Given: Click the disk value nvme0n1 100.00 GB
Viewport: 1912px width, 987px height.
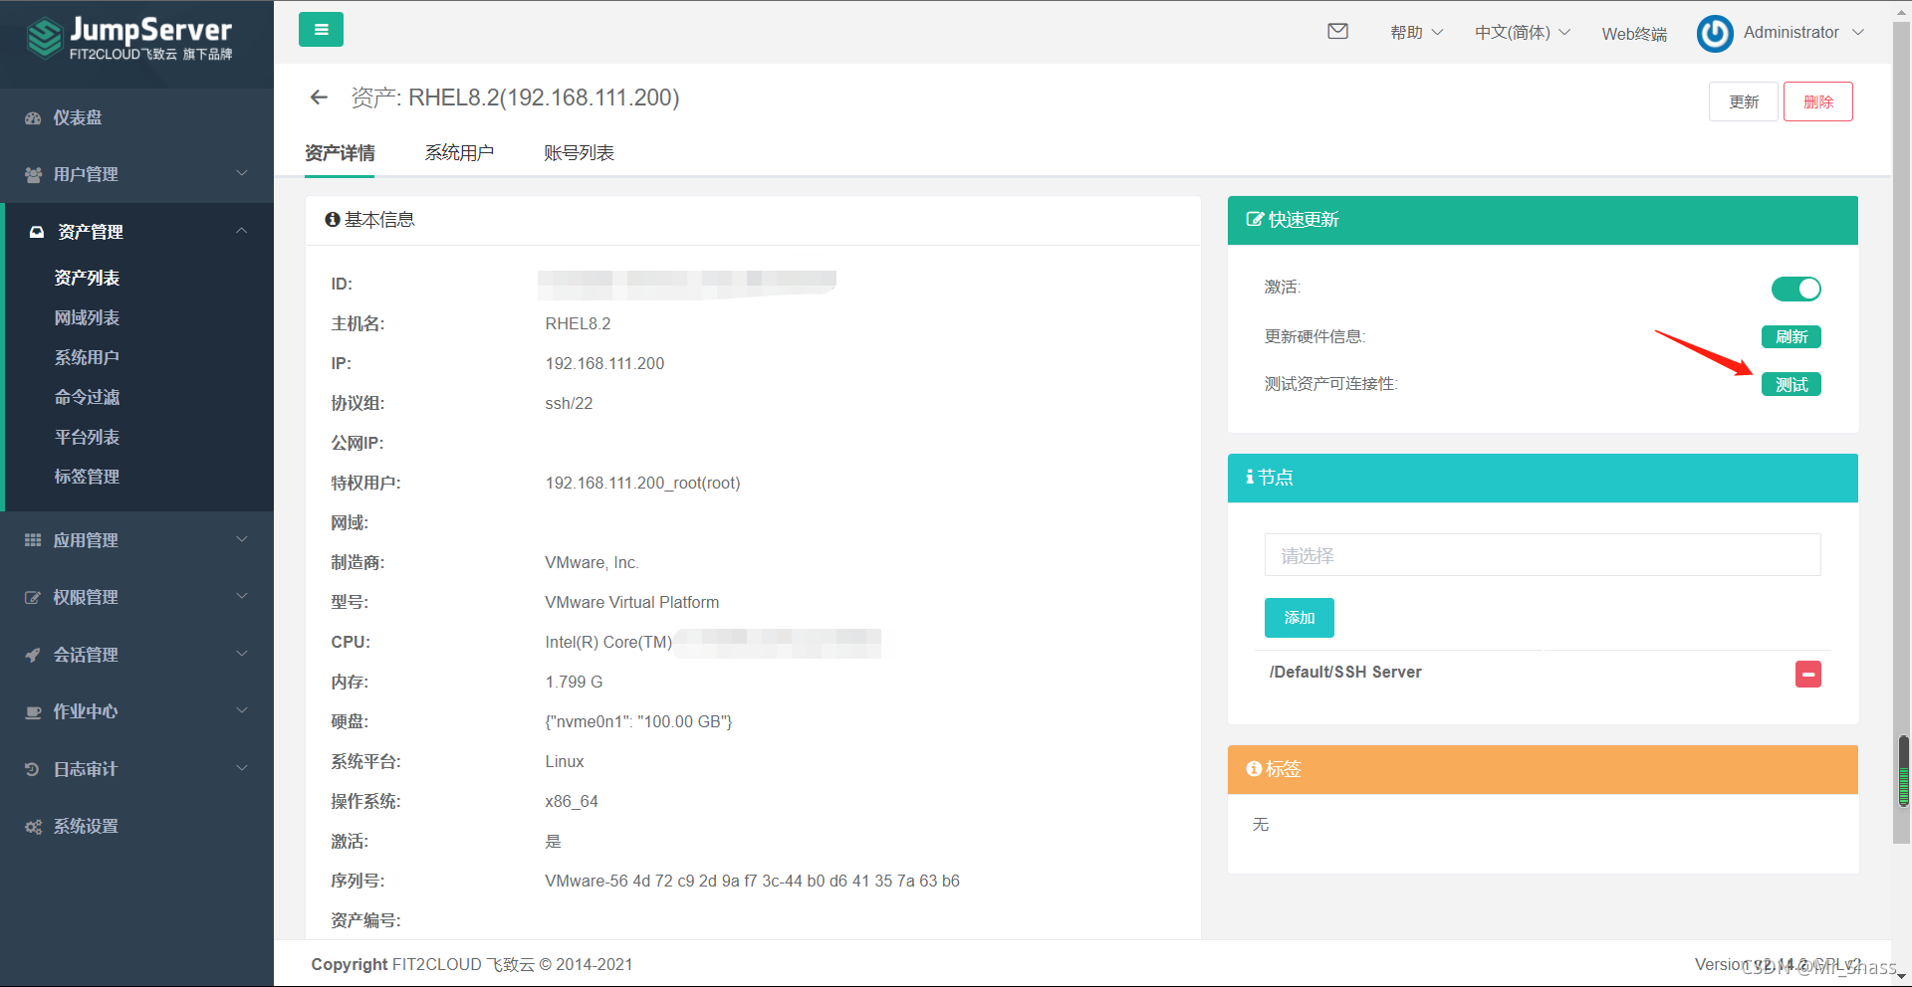Looking at the screenshot, I should (x=638, y=721).
